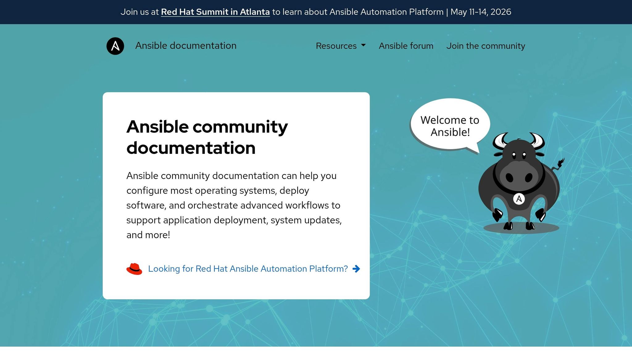Open the Red Hat Summit in Atlanta link
The width and height of the screenshot is (632, 355).
click(215, 12)
